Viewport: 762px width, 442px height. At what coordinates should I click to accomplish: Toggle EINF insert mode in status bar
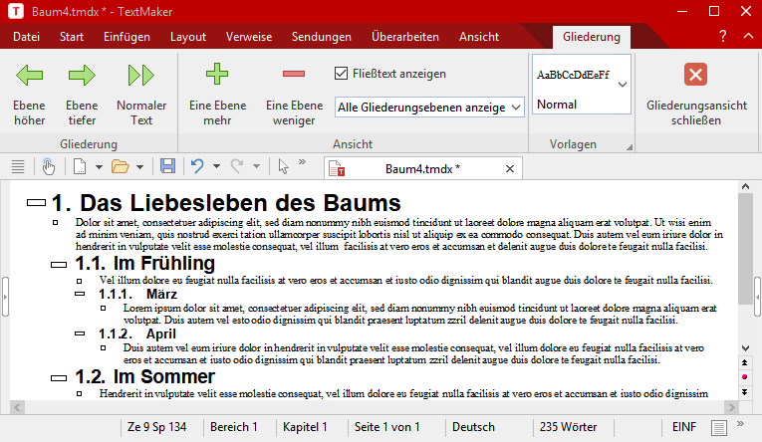(684, 427)
